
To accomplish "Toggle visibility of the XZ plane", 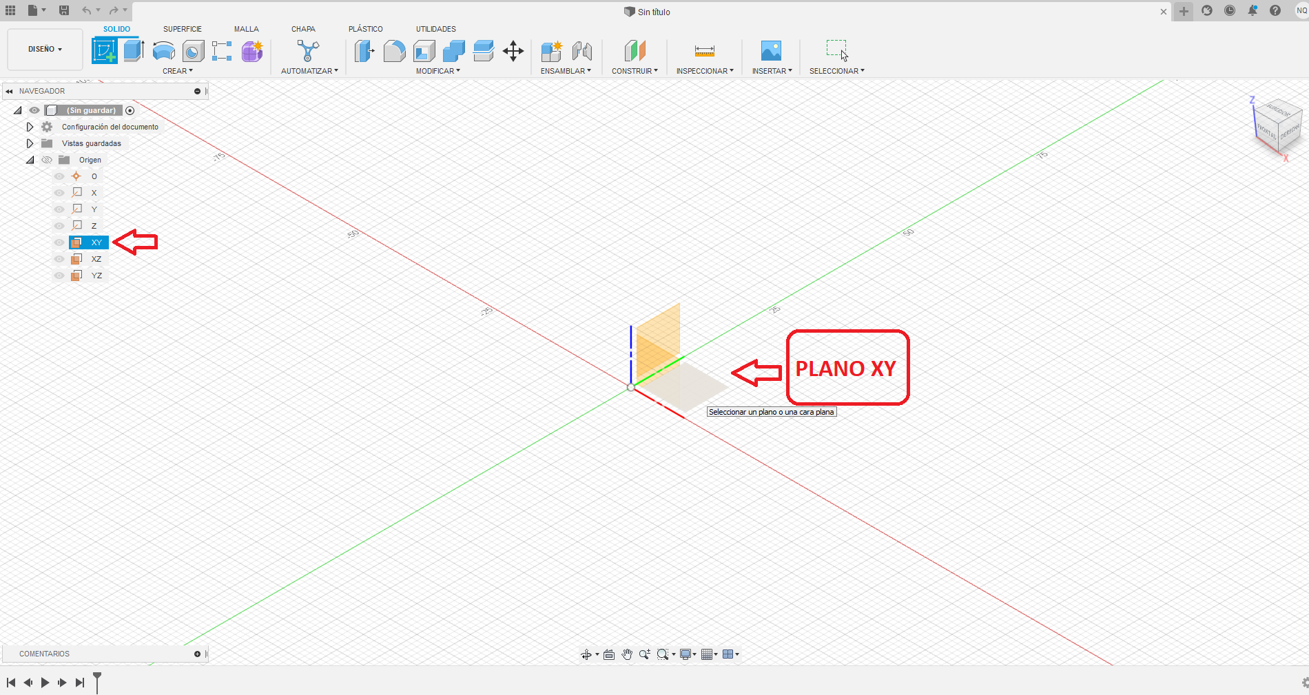I will pyautogui.click(x=59, y=259).
